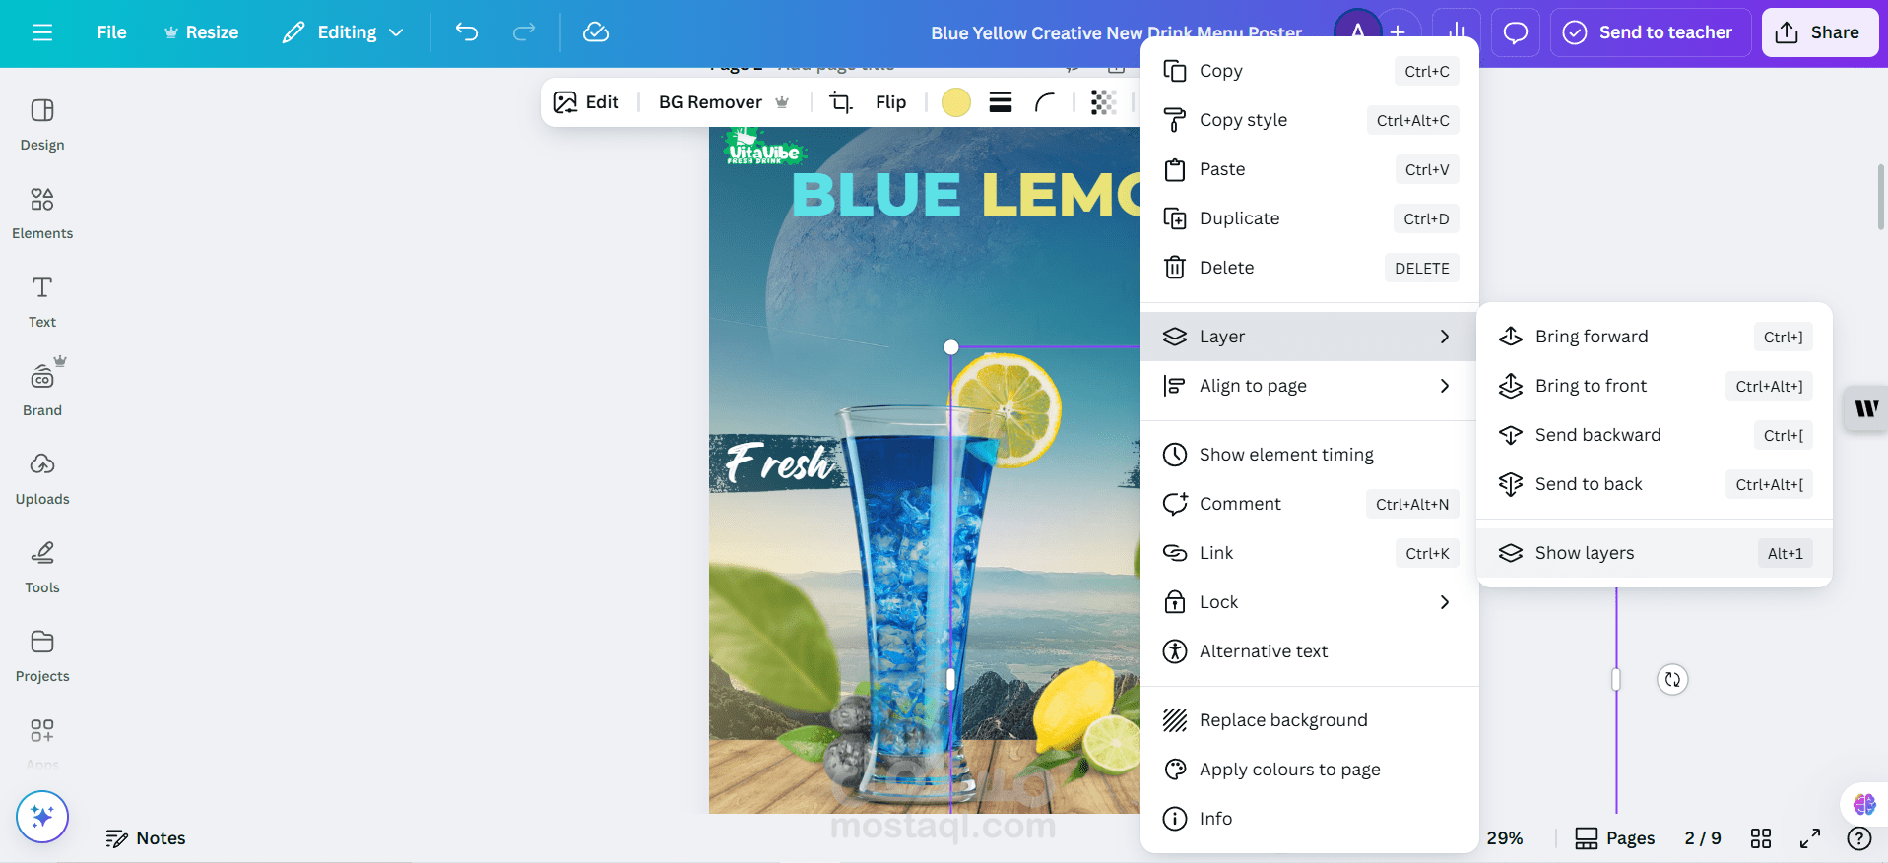
Task: Choose Show element timing
Action: pyautogui.click(x=1310, y=455)
